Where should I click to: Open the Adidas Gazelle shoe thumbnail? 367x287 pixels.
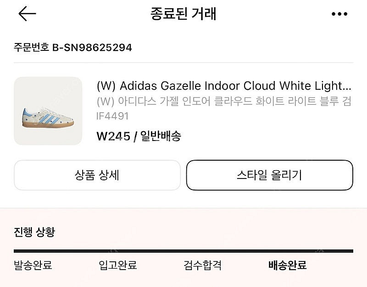coord(48,111)
